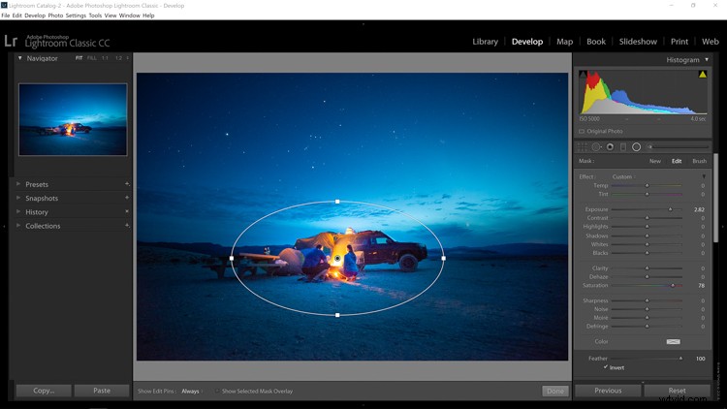727x409 pixels.
Task: Open the Color swatch picker
Action: pos(674,342)
